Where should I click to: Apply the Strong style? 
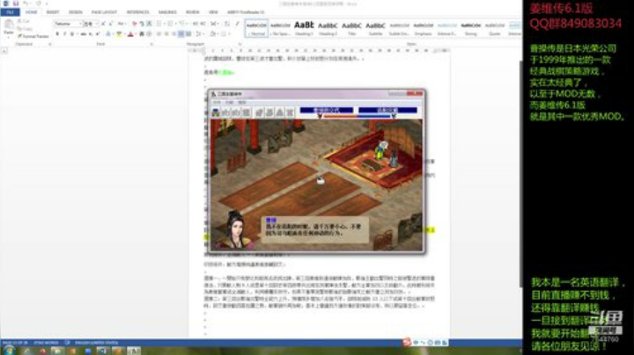[470, 28]
